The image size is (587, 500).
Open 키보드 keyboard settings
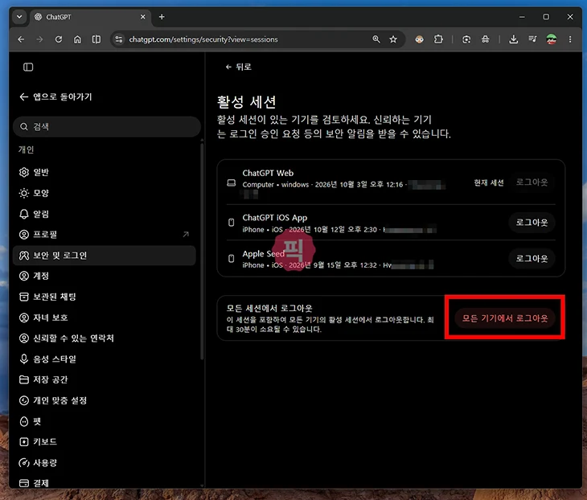point(104,441)
